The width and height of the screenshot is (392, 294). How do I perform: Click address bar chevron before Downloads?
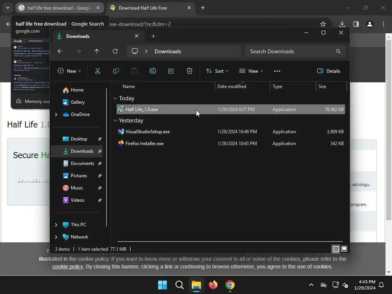click(146, 51)
